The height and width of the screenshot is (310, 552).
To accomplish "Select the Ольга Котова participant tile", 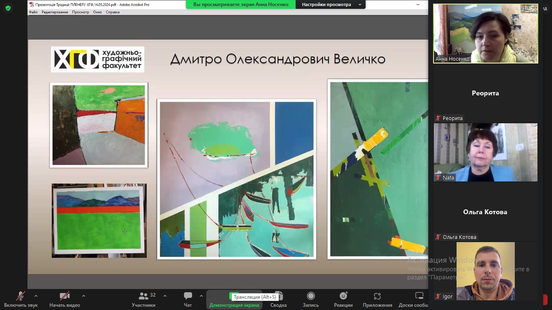I will pos(486,212).
